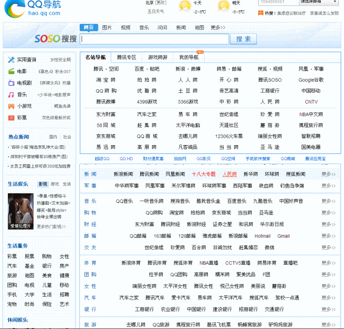Click the SOSO搜搜 logo
This screenshot has height=329, width=344.
point(55,39)
